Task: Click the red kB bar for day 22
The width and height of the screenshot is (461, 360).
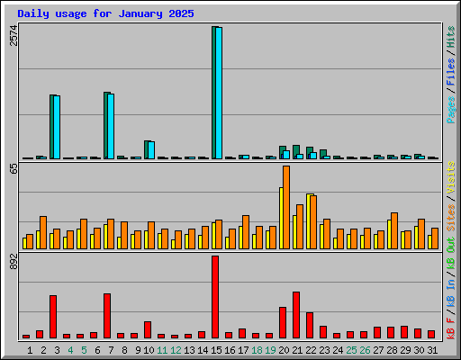Action: pyautogui.click(x=310, y=326)
